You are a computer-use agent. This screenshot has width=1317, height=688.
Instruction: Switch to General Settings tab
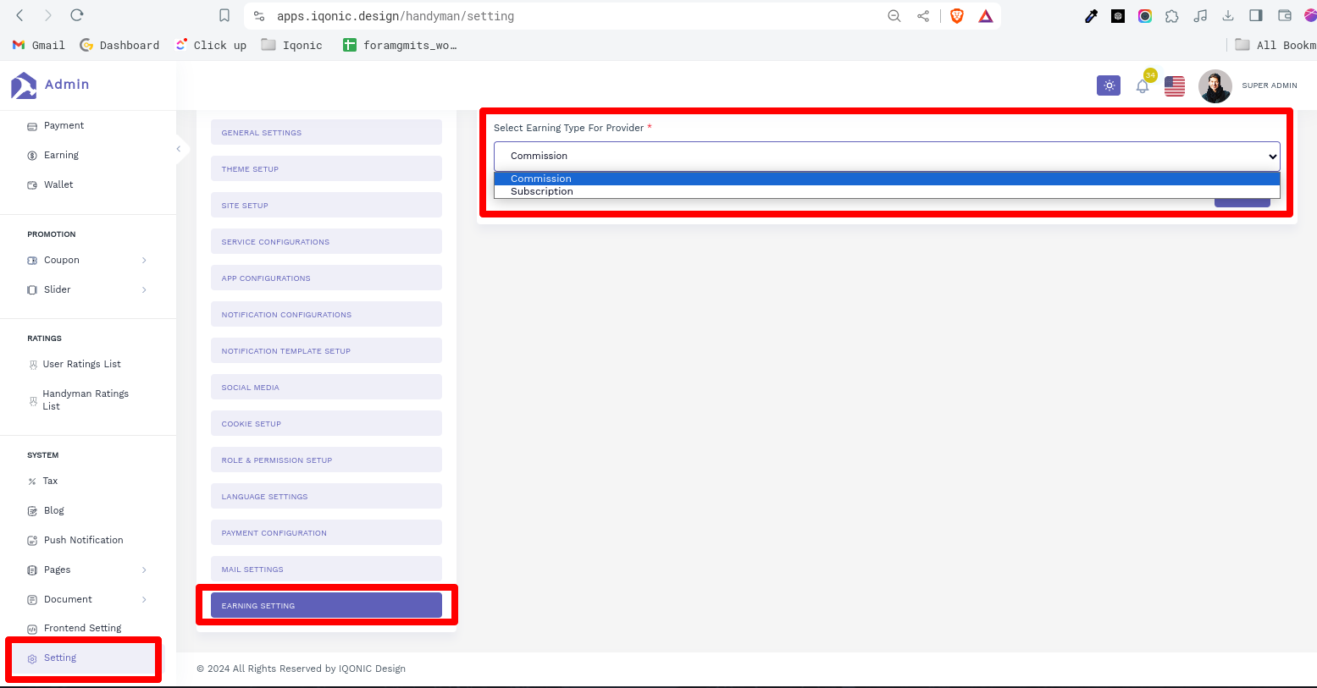[326, 132]
